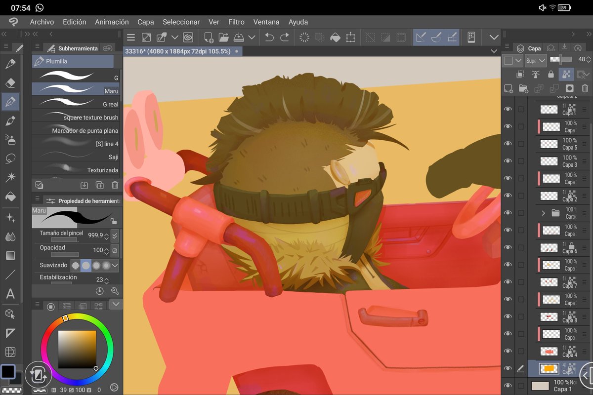
Task: Hide the Capa 2 layer
Action: (508, 196)
